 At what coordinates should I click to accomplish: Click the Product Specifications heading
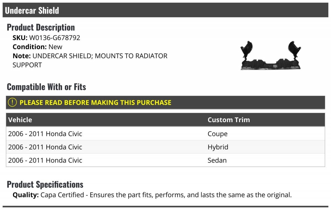tap(45, 184)
